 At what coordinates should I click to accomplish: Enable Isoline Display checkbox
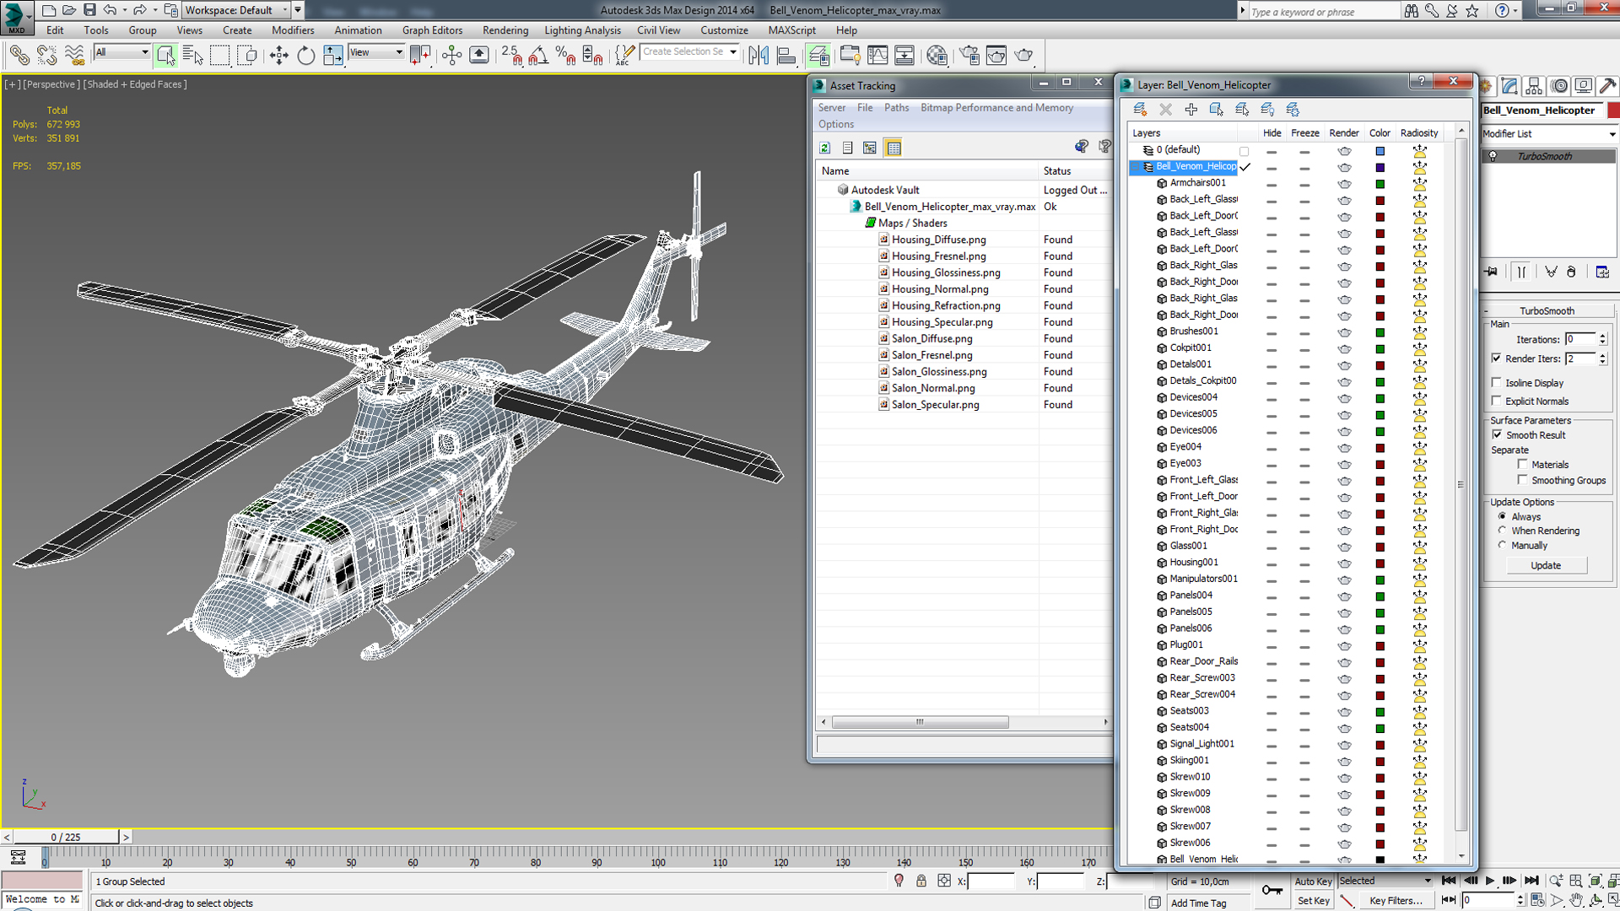(x=1497, y=382)
